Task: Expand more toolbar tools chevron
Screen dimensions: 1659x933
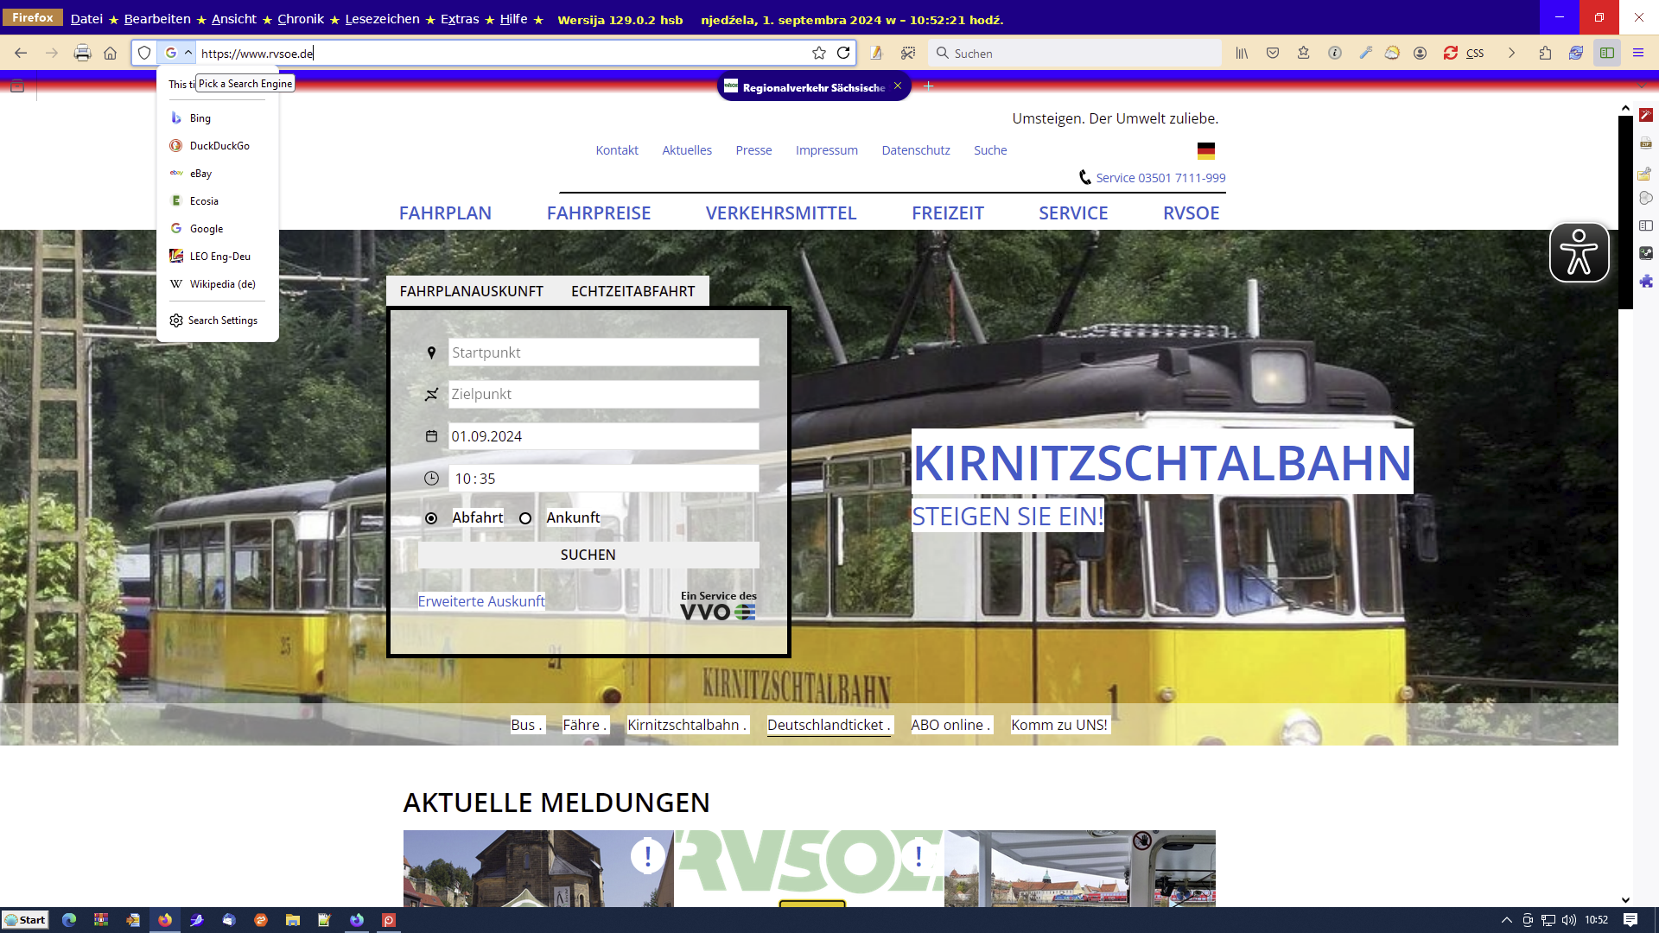Action: tap(1511, 53)
